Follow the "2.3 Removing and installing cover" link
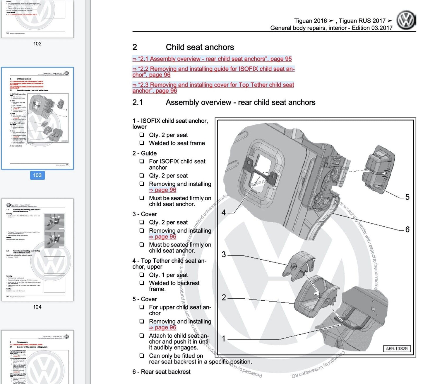423x384 pixels. (213, 88)
